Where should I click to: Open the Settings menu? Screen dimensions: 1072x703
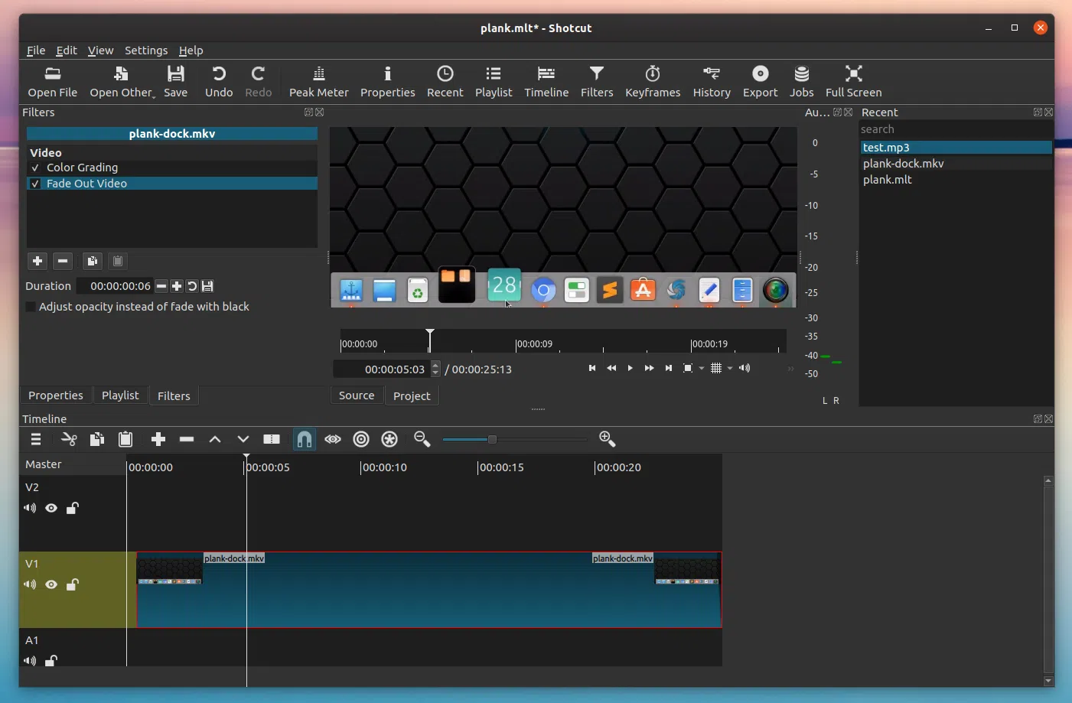tap(145, 50)
